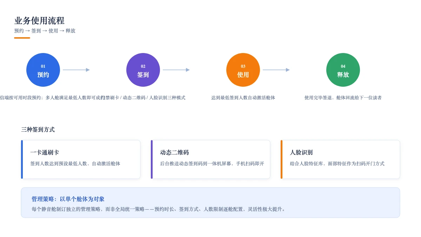Click the purple 02 签到 step circle
The height and width of the screenshot is (237, 421).
pyautogui.click(x=143, y=70)
